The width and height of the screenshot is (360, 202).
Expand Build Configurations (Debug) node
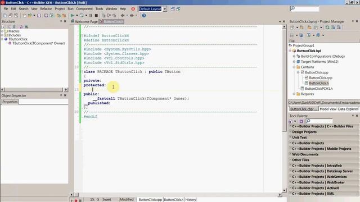(294, 56)
